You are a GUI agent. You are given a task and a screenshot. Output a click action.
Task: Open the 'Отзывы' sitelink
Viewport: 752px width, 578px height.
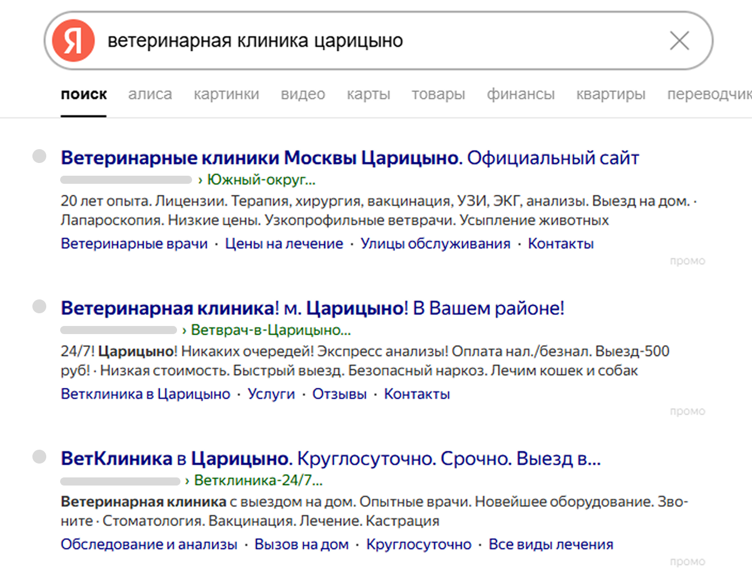(x=340, y=394)
